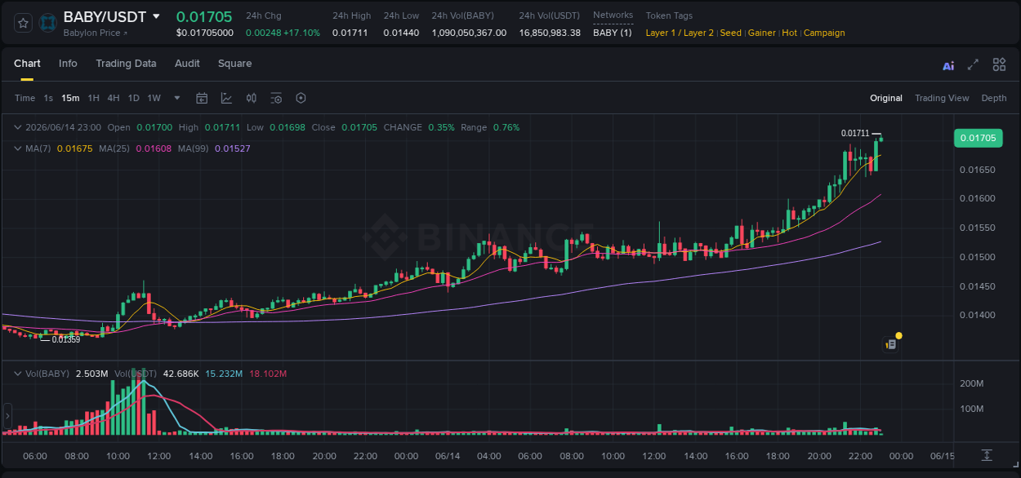Change chart style with the candlestick icon

tap(252, 98)
